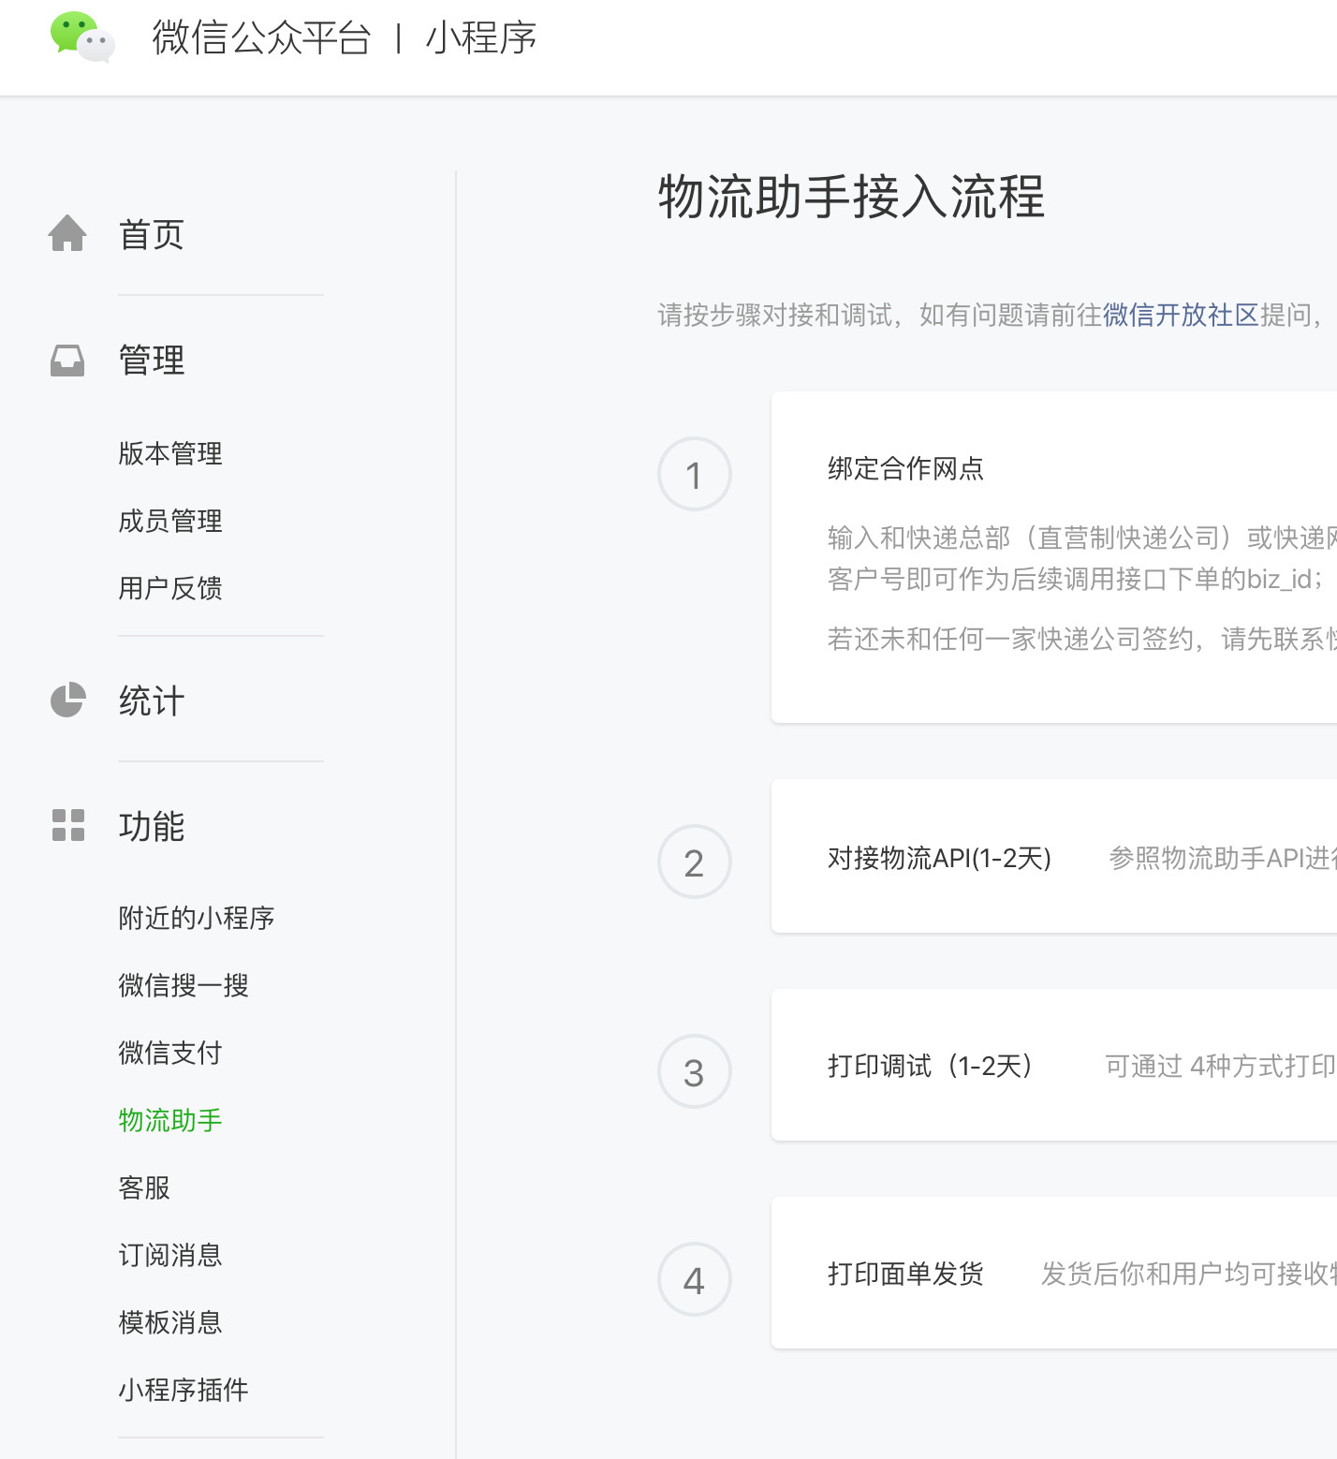The width and height of the screenshot is (1337, 1459).
Task: Click the line starting 输入和快递总部
Action: 1082,538
